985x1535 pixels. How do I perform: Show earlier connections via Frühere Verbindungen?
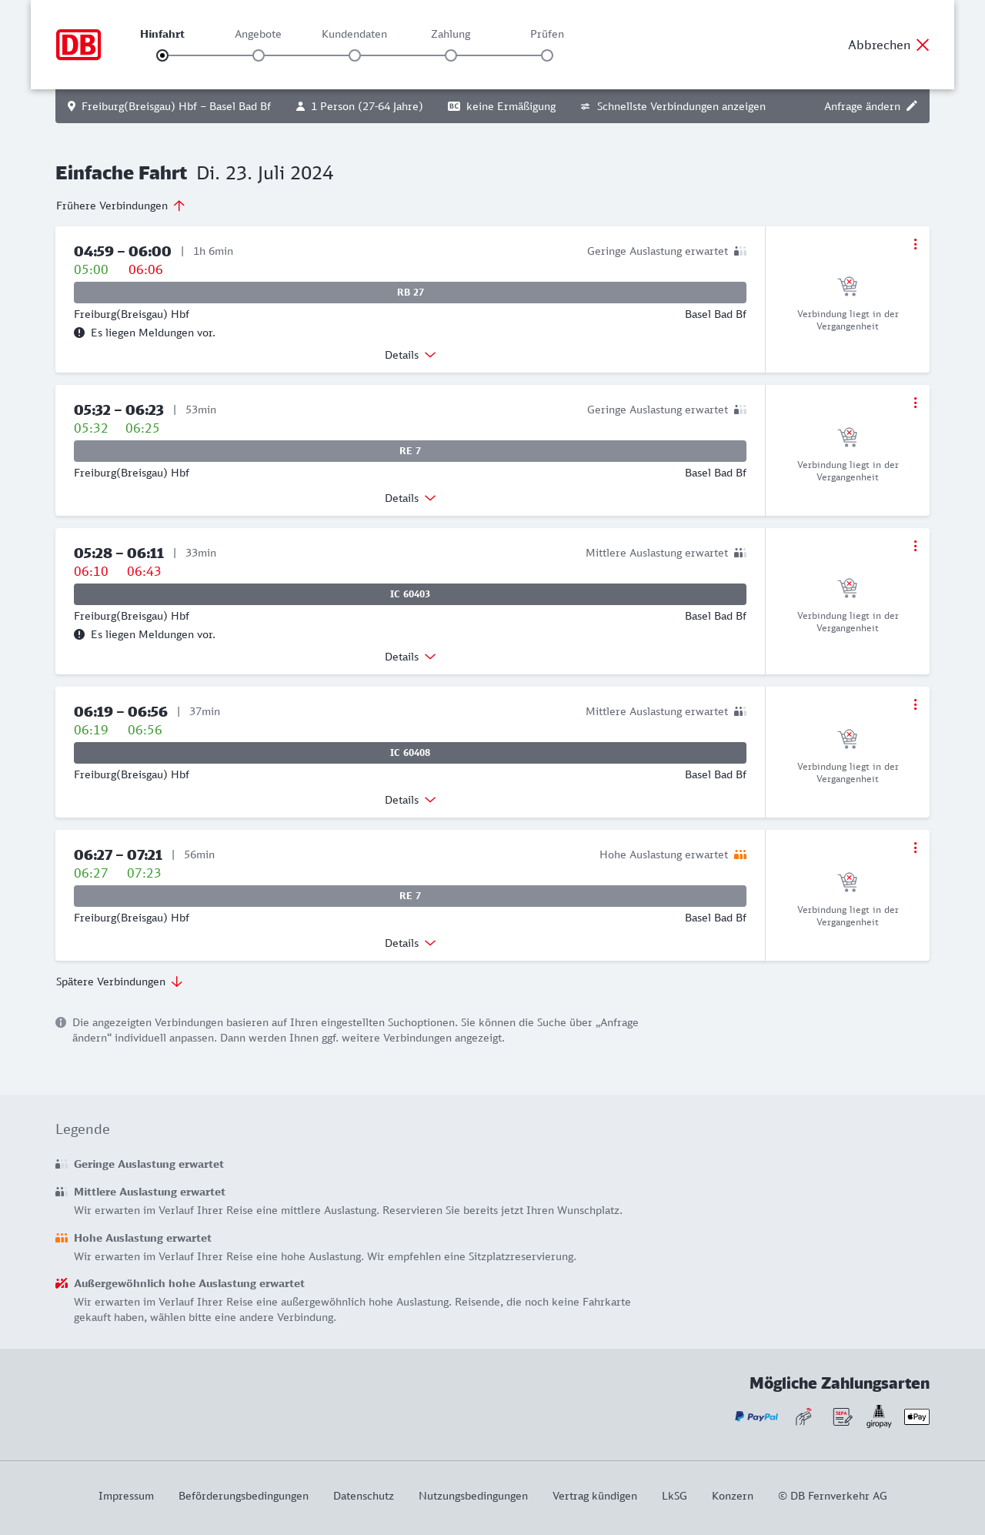121,206
